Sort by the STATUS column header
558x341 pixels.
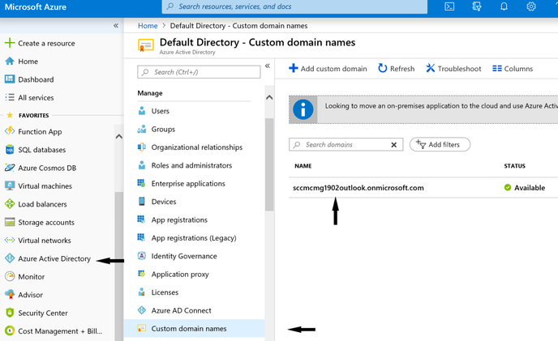coord(514,166)
